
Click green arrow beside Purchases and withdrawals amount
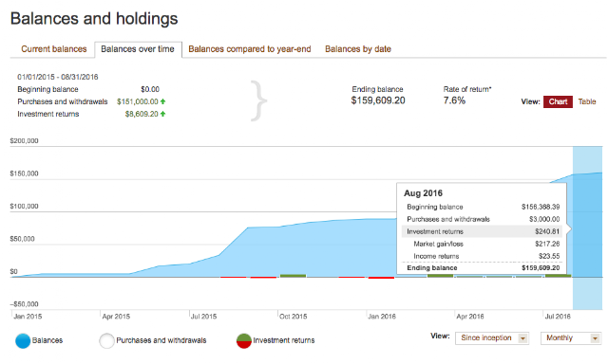(x=162, y=101)
